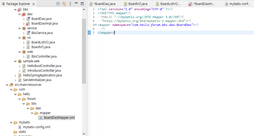Click the line 7 marker in editor ruler
The width and height of the screenshot is (254, 136).
click(89, 33)
